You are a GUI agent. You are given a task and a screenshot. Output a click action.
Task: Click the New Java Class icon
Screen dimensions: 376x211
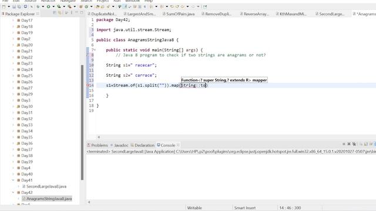click(86, 6)
